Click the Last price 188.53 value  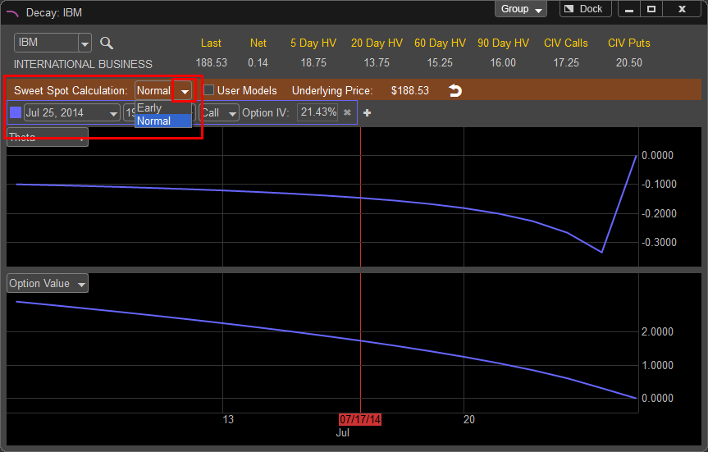[x=212, y=63]
